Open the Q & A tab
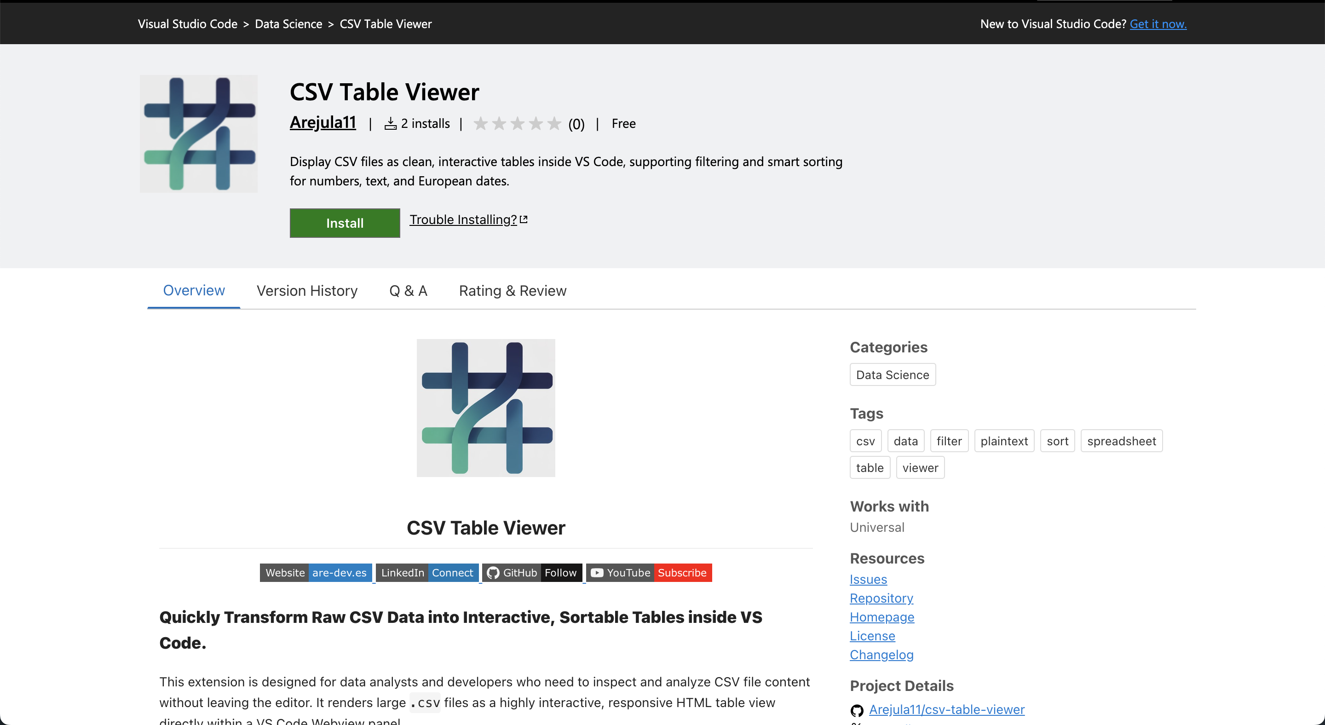1325x725 pixels. pyautogui.click(x=408, y=291)
